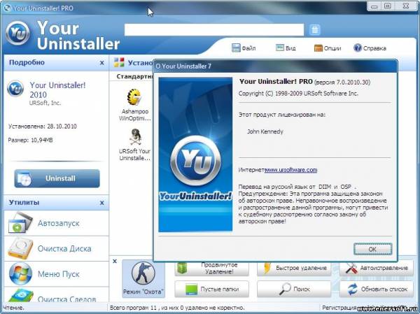Click the Copyright 1998-2009 URSoft text

click(x=298, y=94)
